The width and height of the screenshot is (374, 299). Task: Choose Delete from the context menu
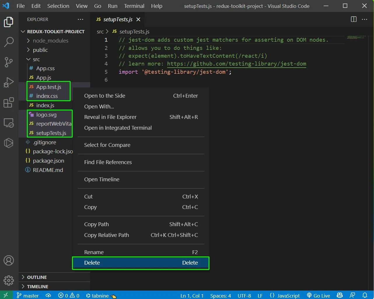141,263
